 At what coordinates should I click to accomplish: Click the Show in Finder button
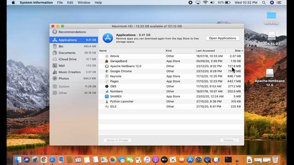pyautogui.click(x=118, y=140)
